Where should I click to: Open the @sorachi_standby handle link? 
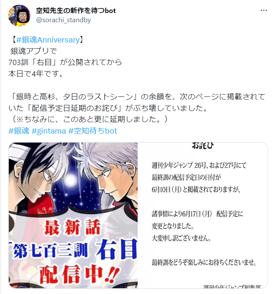(x=63, y=20)
